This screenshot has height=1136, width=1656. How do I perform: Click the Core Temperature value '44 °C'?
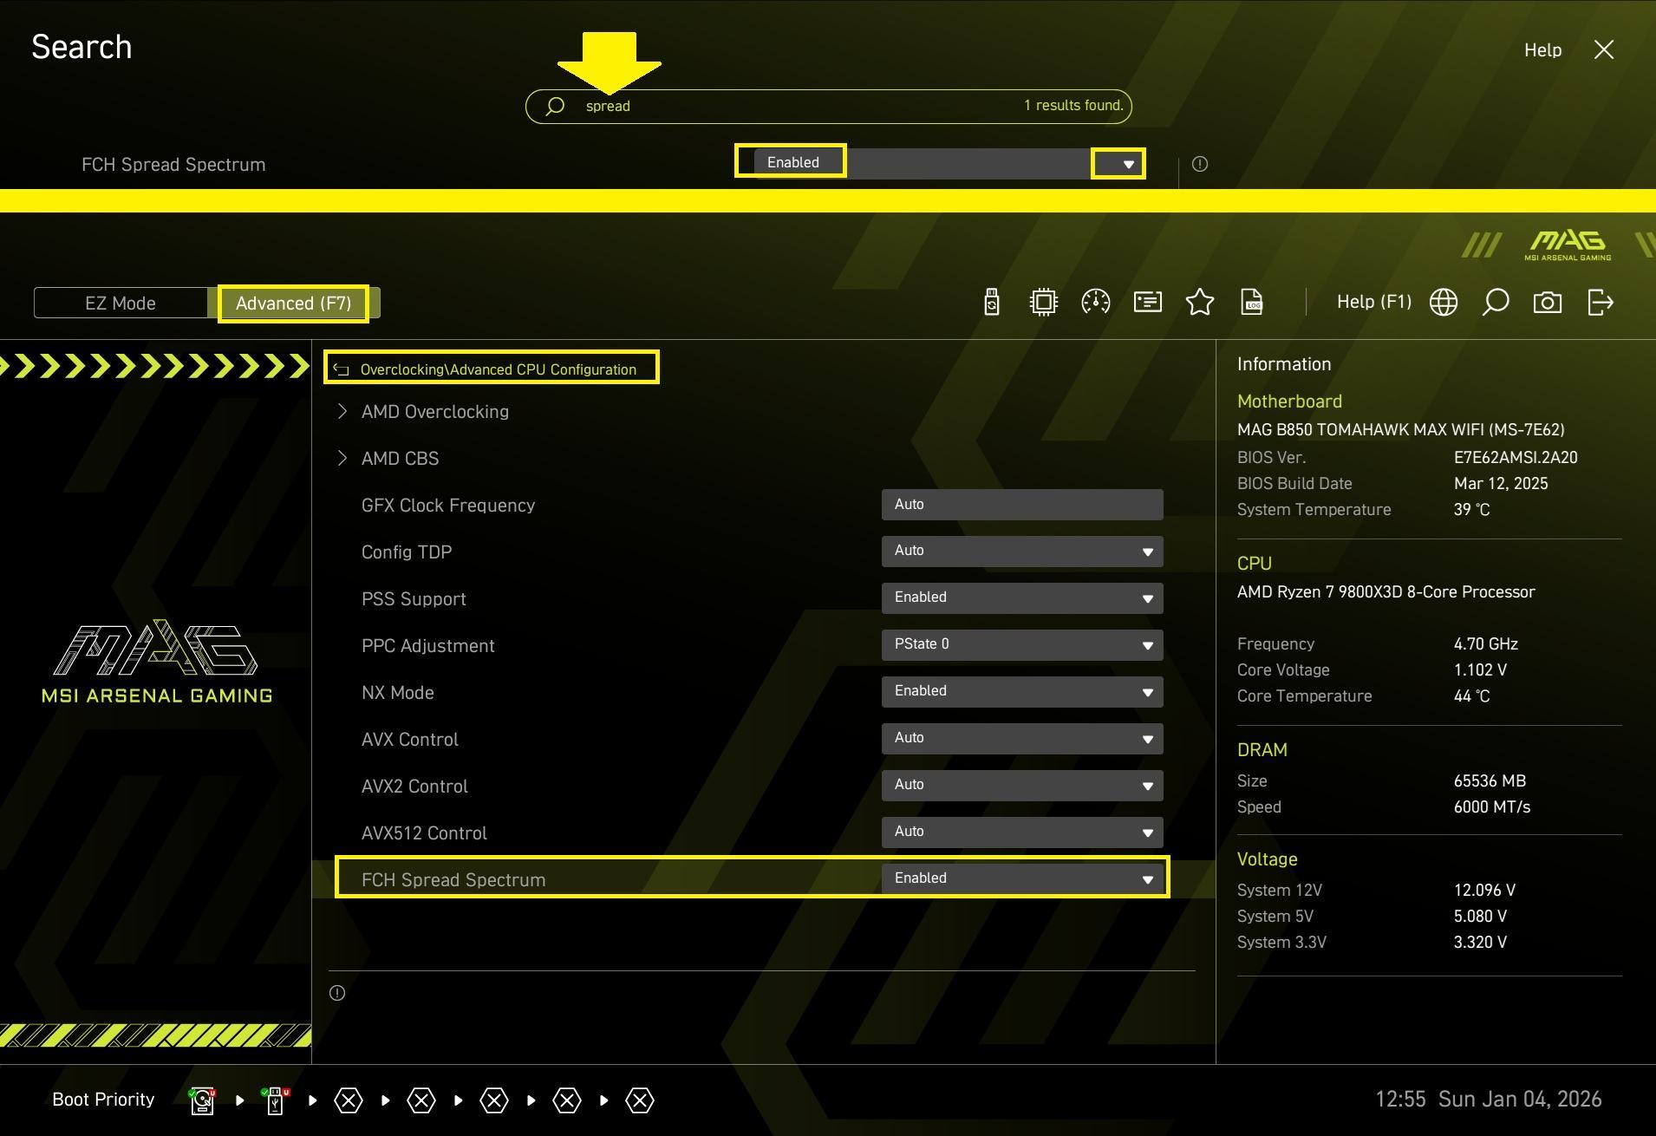1472,696
